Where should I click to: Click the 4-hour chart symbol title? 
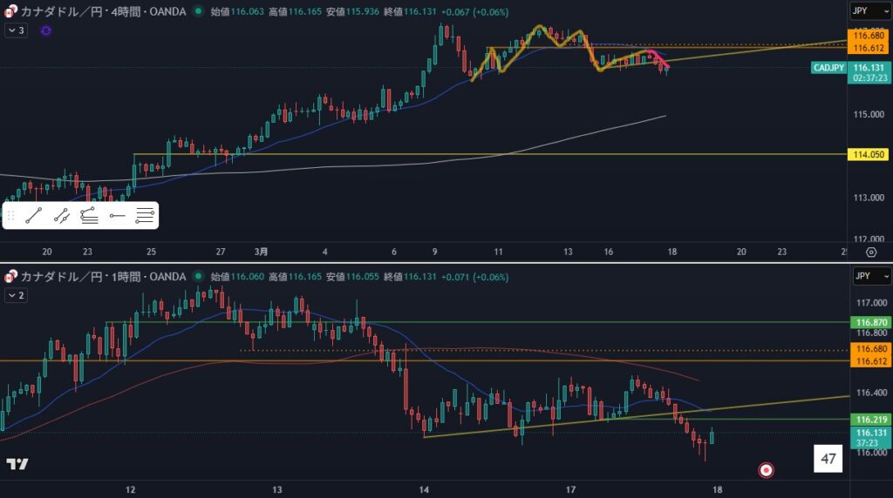point(96,12)
